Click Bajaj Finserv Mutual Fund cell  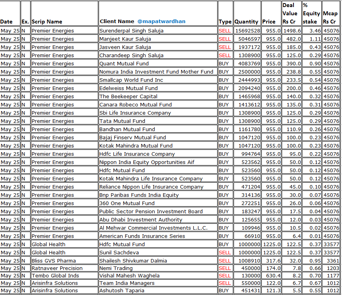click(x=158, y=138)
